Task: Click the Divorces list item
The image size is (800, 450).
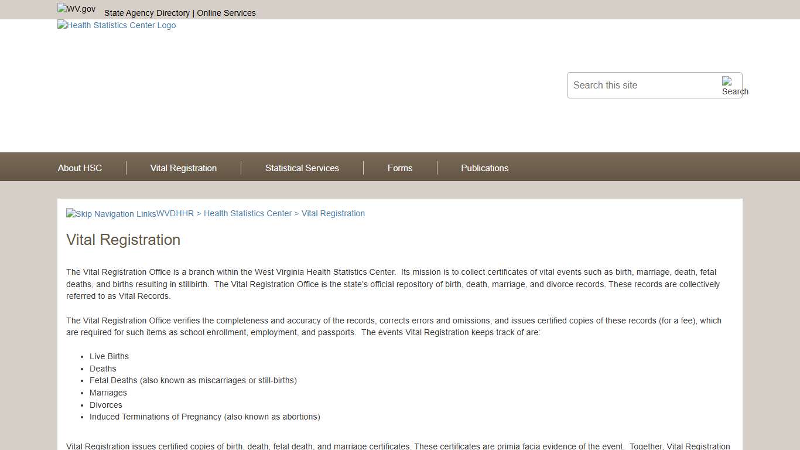Action: click(x=106, y=405)
